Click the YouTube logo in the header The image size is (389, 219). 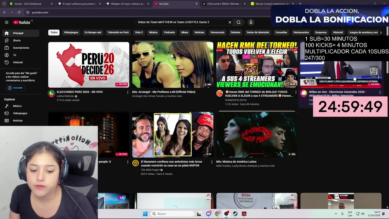22,22
